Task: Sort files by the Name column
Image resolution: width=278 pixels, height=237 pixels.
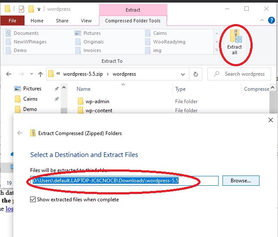Action: click(x=83, y=89)
